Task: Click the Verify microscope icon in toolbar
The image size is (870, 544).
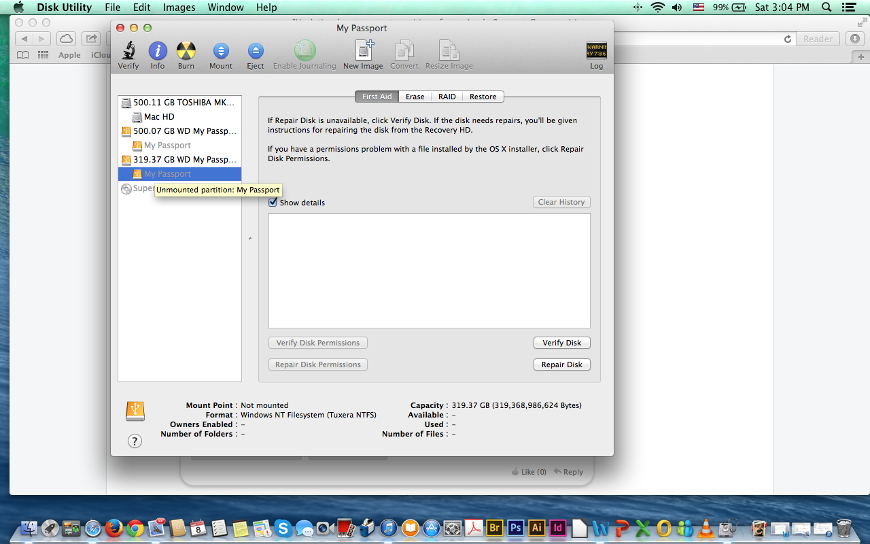Action: click(x=128, y=51)
